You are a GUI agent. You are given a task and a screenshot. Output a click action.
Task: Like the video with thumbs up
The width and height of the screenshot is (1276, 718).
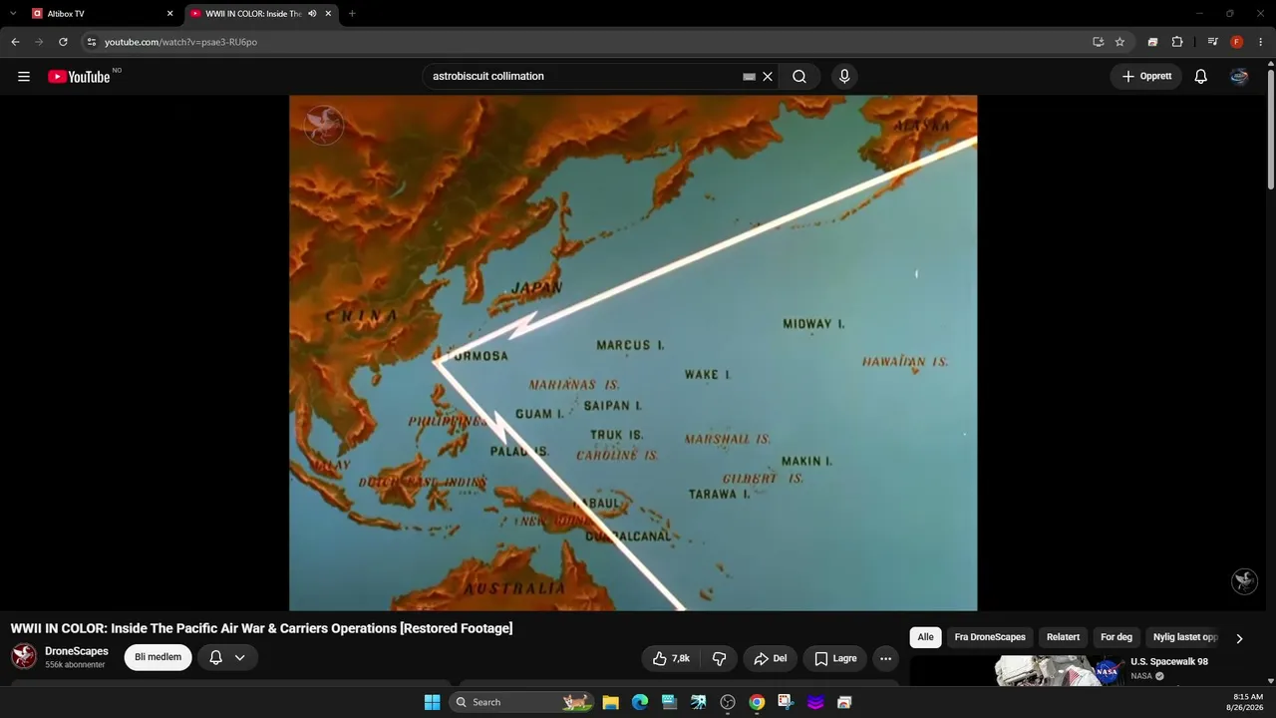[x=671, y=658]
